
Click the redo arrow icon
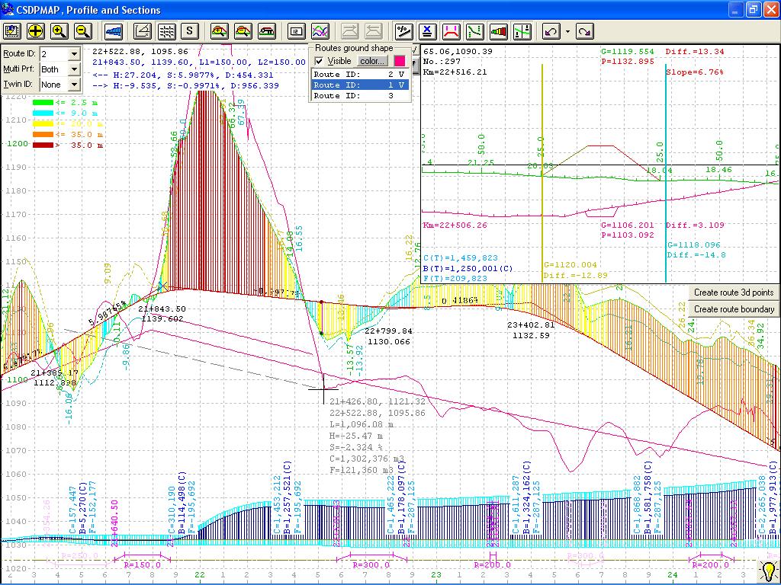point(585,31)
